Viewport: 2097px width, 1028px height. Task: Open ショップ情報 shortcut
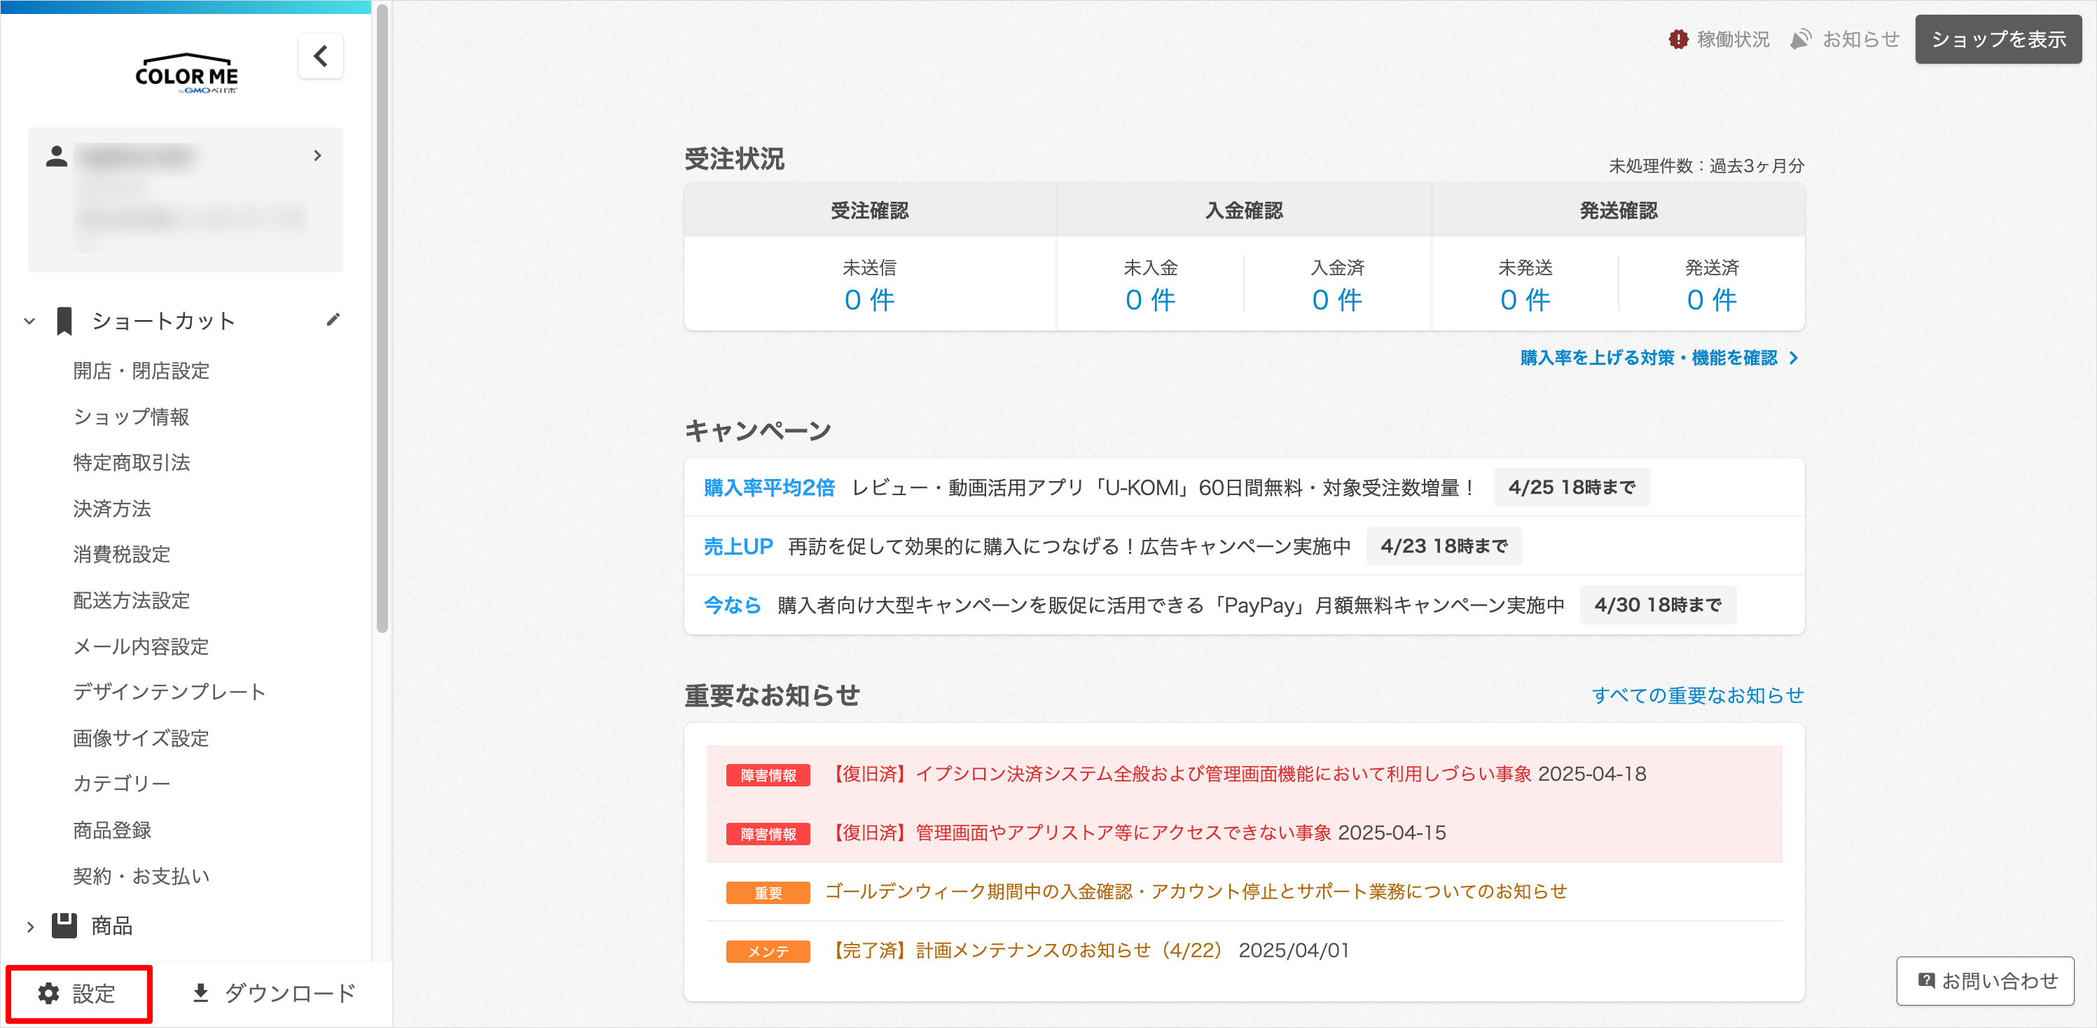pos(131,417)
